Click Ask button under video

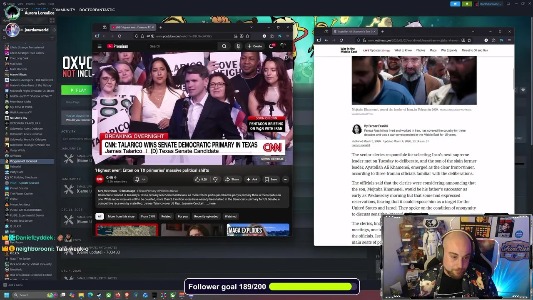252,180
